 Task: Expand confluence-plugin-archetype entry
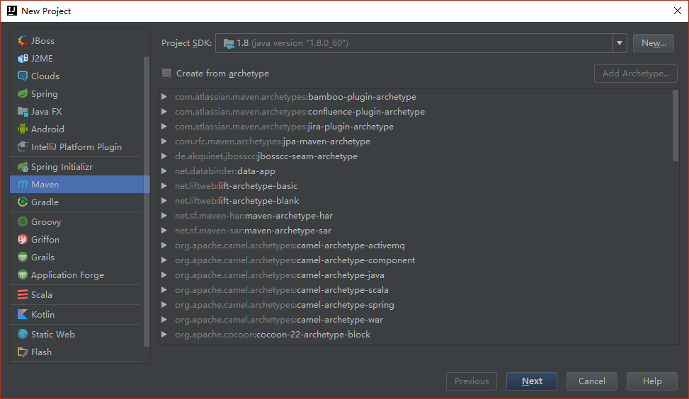164,112
